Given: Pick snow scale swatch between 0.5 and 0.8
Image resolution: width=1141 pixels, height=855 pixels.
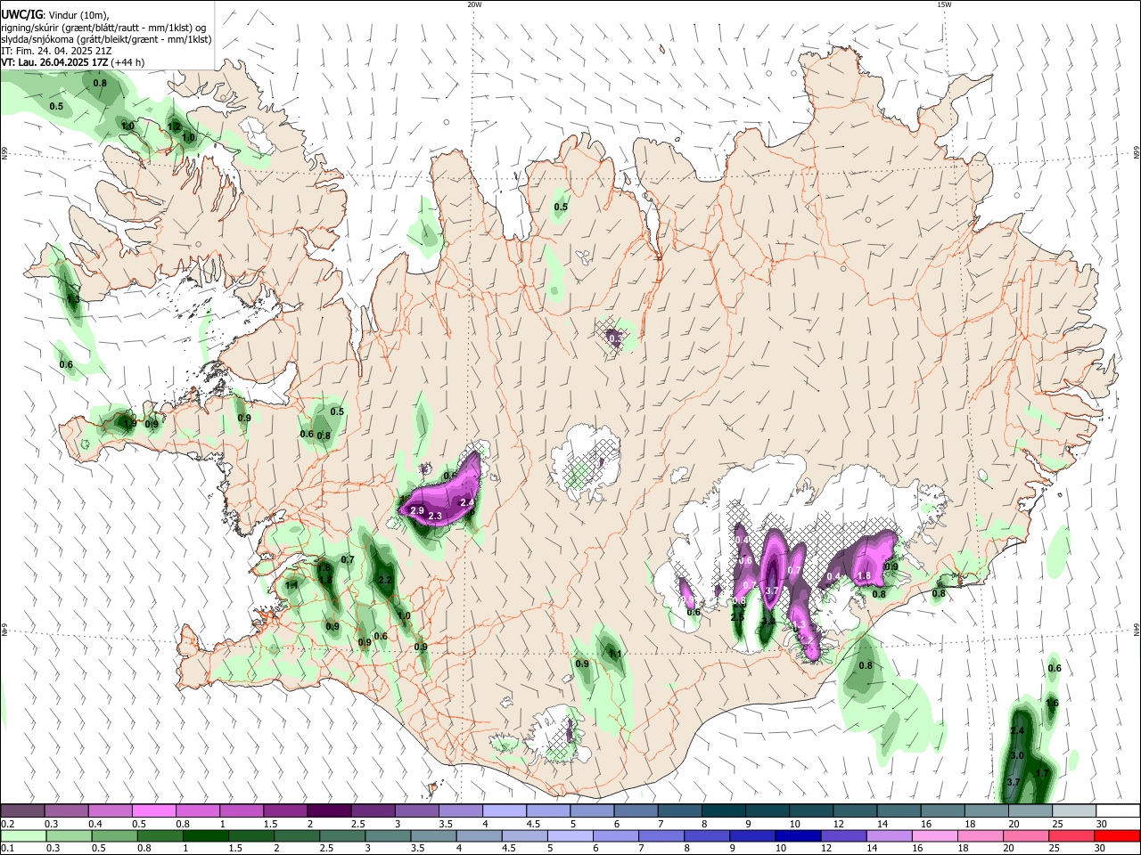Looking at the screenshot, I should point(153,811).
